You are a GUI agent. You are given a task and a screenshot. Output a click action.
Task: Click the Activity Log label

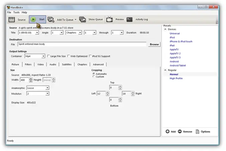(141, 19)
